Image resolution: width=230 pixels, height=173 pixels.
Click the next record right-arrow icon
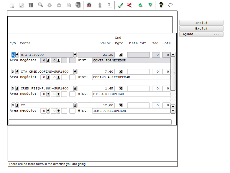pos(59,5)
